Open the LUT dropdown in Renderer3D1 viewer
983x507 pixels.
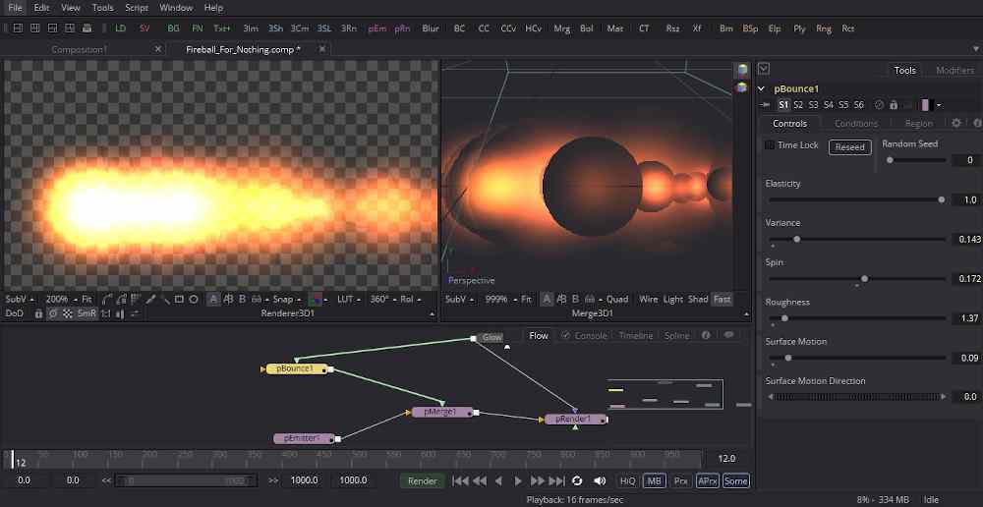(x=348, y=299)
